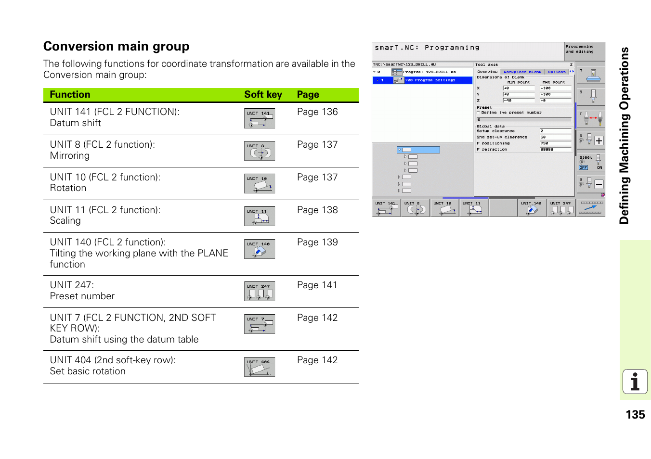The width and height of the screenshot is (651, 459).
Task: Click Page 142 in the UNIT 404 row
Action: (317, 360)
